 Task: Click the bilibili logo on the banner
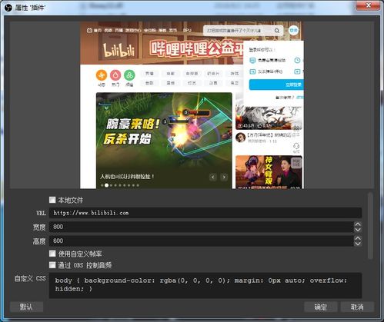coord(119,50)
